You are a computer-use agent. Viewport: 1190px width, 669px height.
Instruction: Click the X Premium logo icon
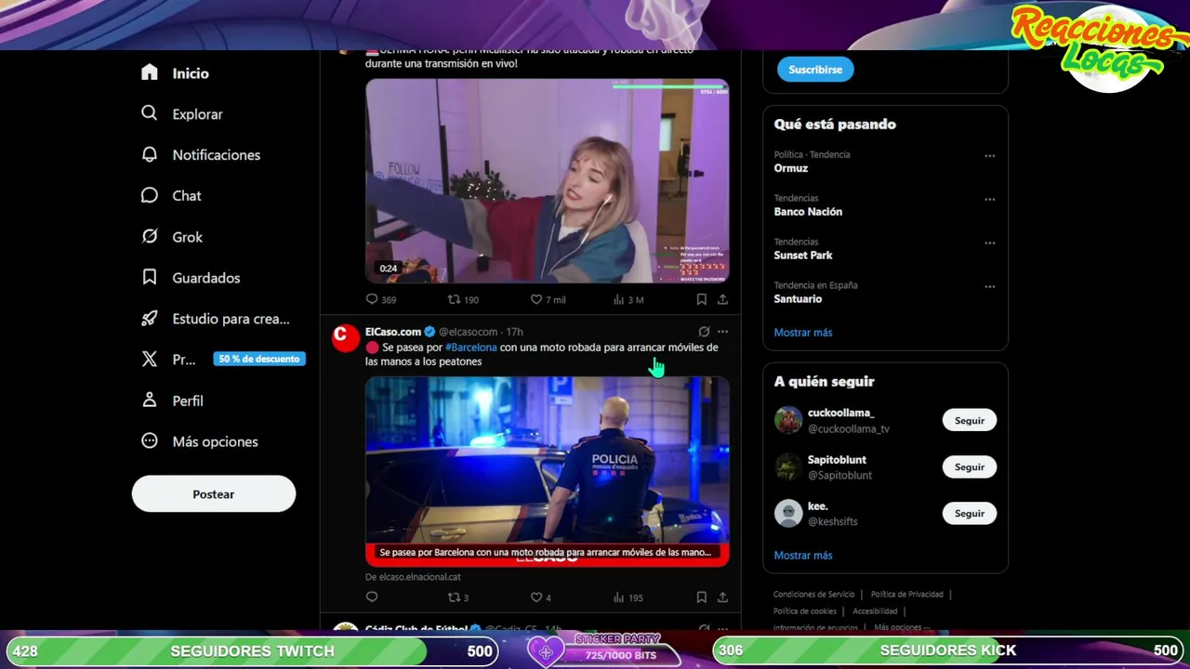coord(149,360)
